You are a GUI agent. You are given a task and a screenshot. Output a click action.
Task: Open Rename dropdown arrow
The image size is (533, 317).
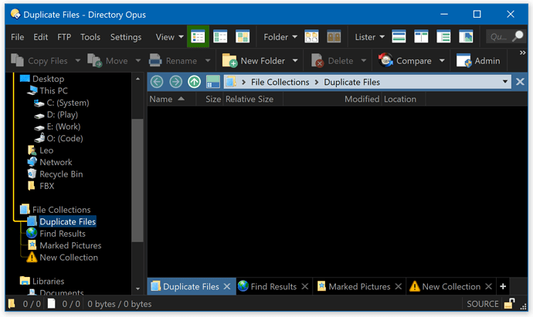point(208,61)
